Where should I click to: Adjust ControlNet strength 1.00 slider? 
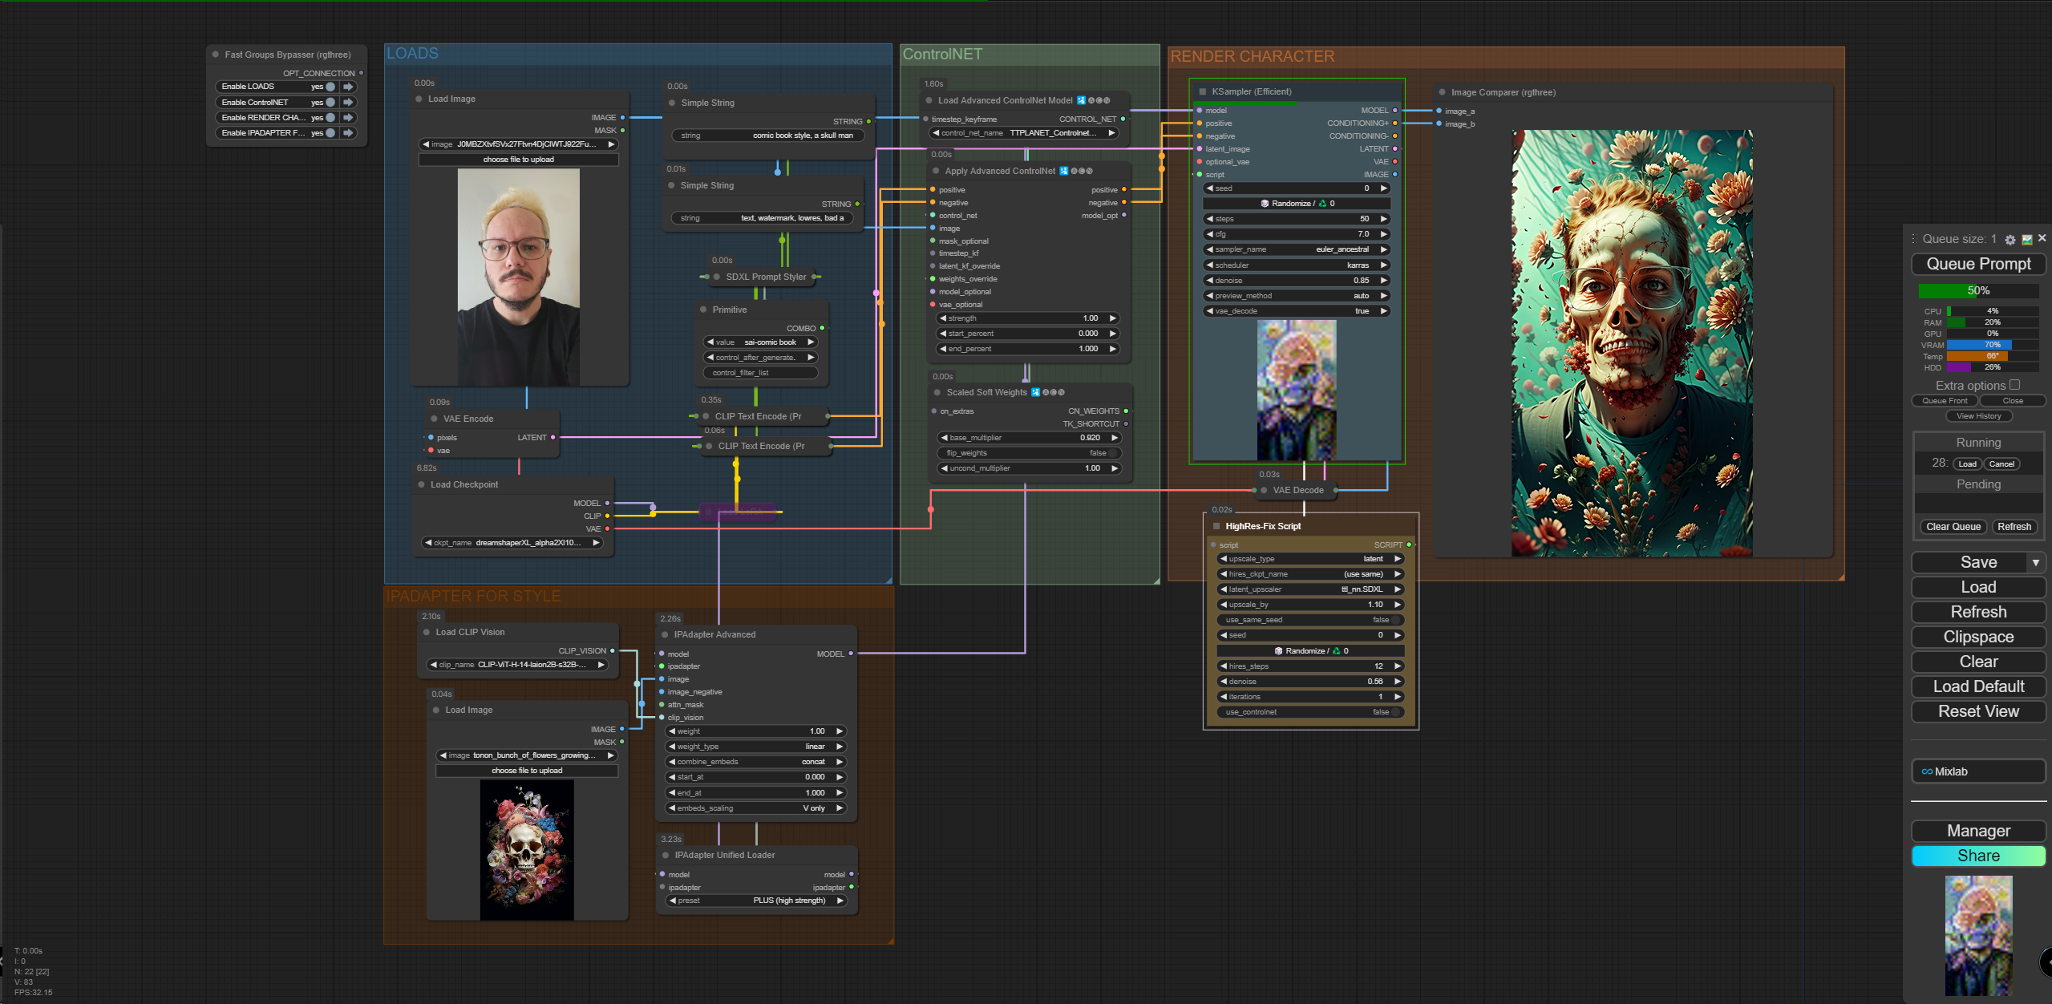tap(1028, 319)
